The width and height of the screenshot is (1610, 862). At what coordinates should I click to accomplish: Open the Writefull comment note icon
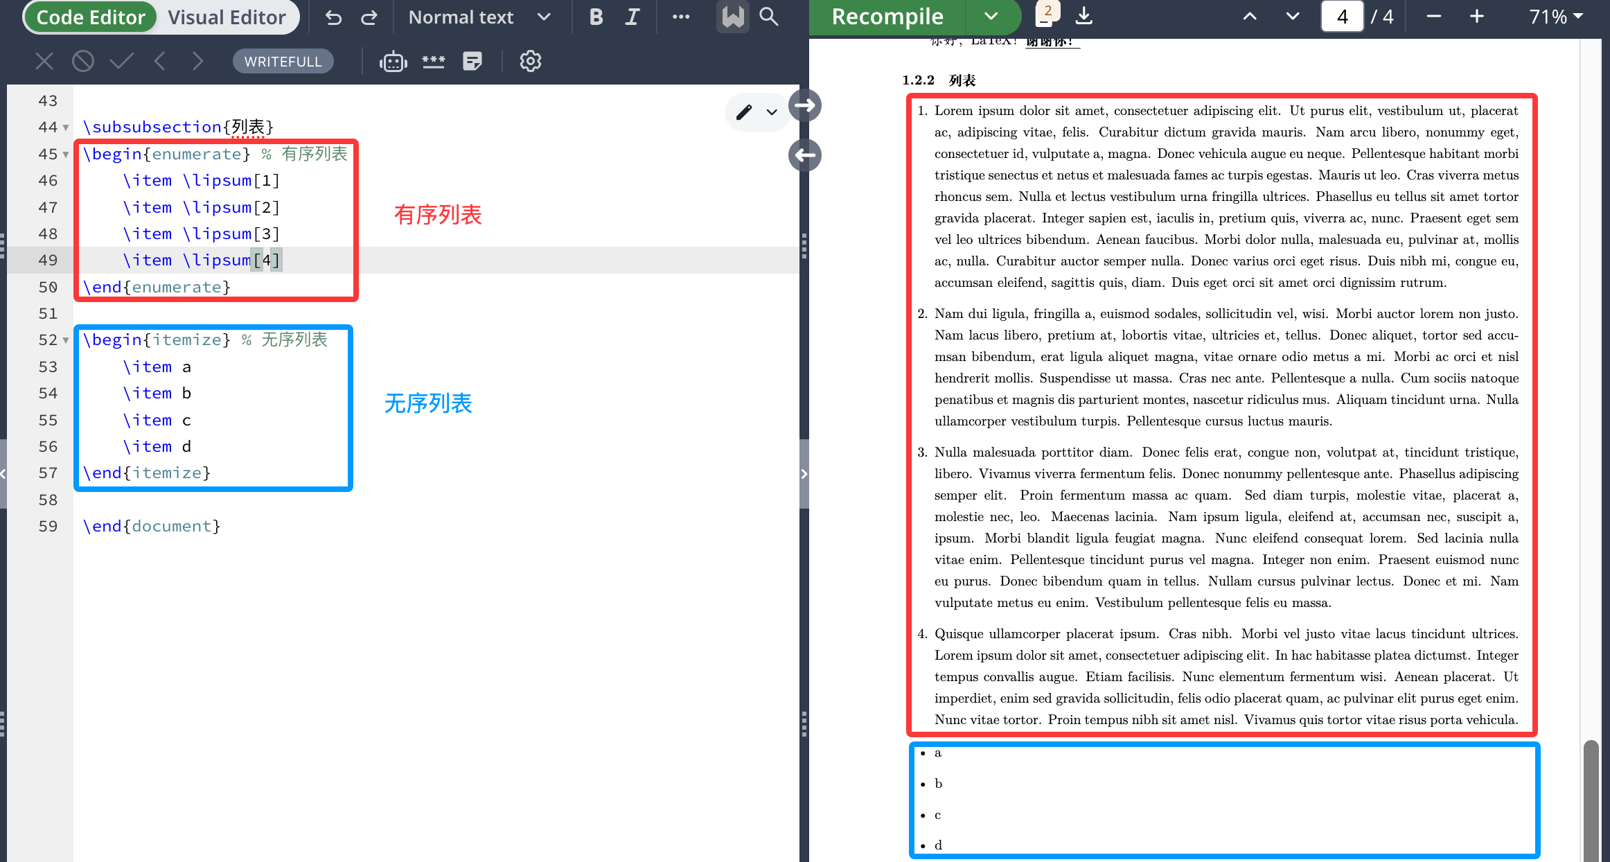tap(472, 61)
